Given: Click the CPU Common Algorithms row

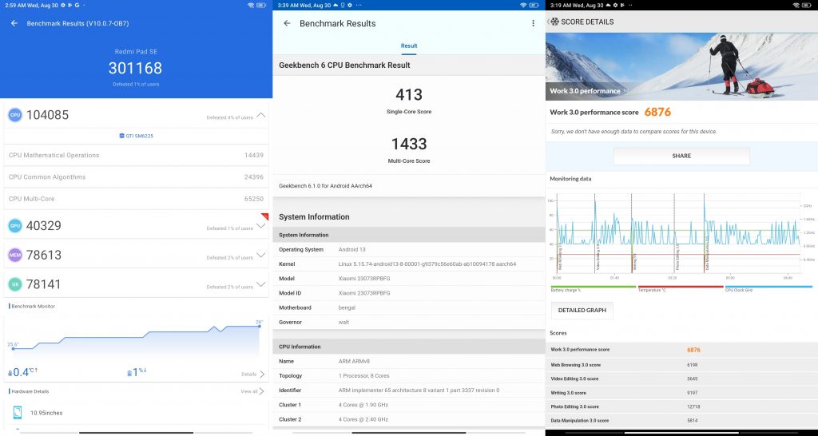Looking at the screenshot, I should [x=136, y=177].
